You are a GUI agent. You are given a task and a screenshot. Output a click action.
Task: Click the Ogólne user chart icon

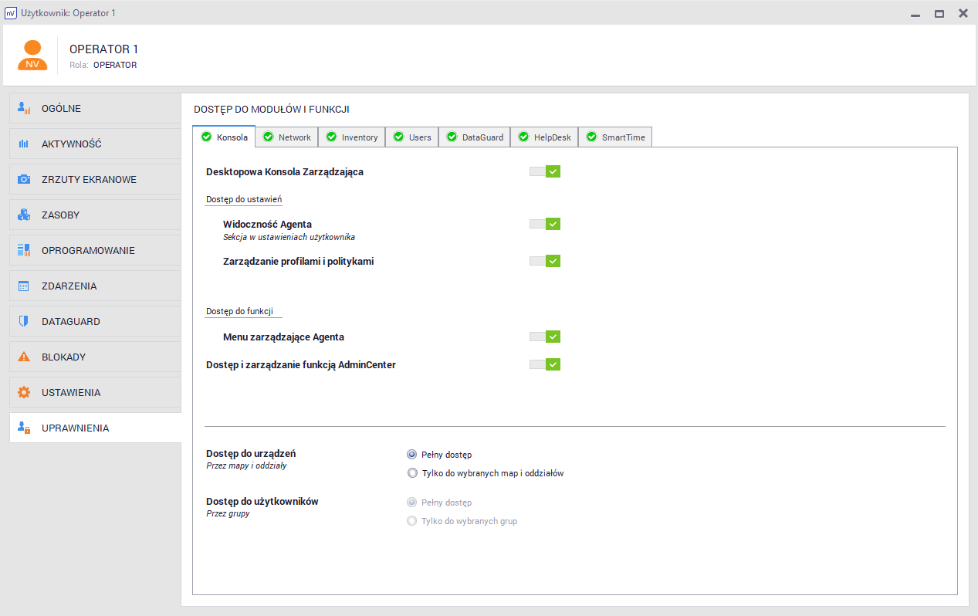point(24,108)
